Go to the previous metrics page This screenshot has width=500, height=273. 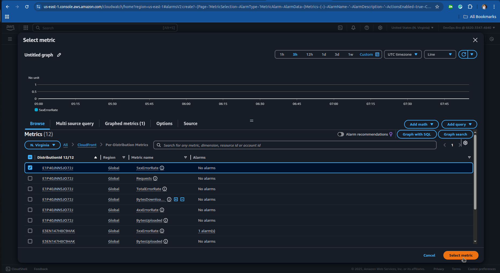[x=445, y=145]
